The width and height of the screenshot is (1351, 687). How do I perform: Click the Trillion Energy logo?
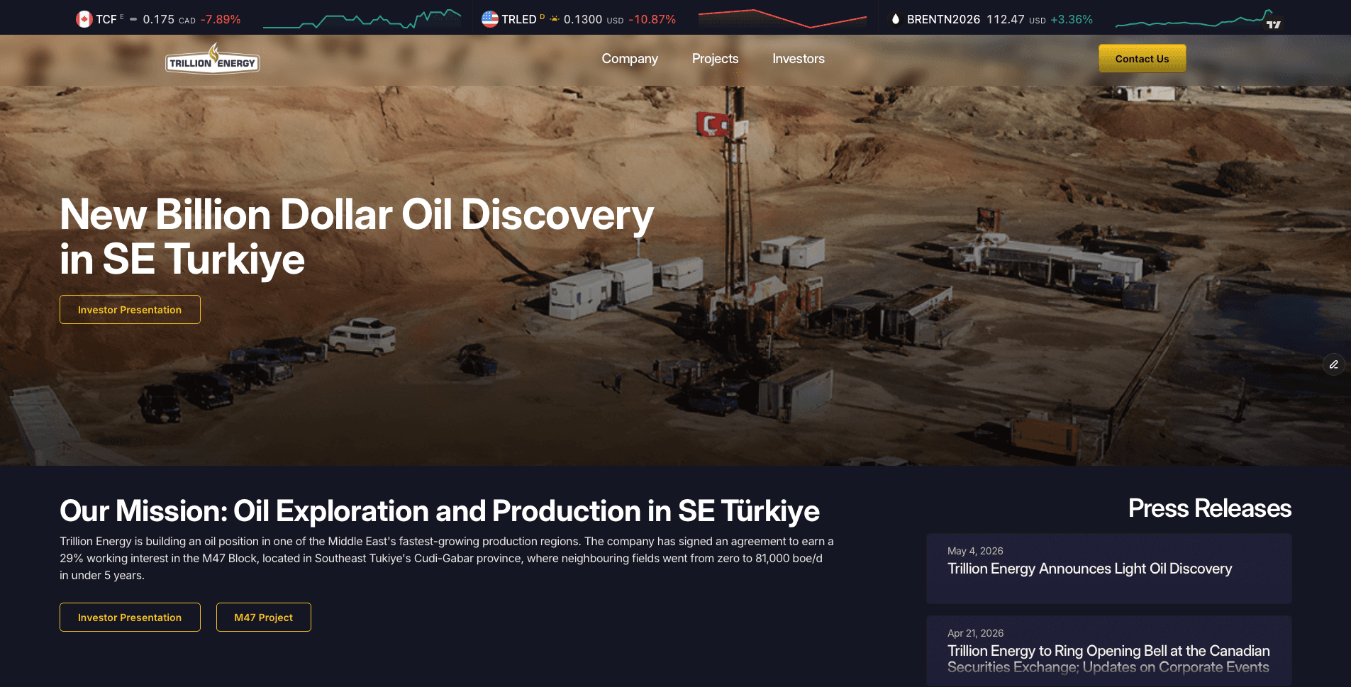[x=213, y=60]
